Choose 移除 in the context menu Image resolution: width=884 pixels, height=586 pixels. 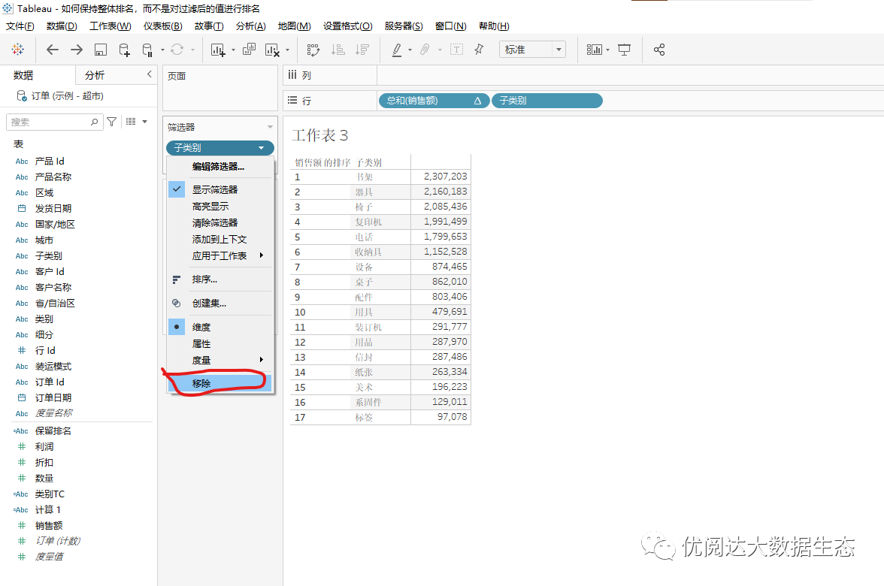pyautogui.click(x=220, y=383)
